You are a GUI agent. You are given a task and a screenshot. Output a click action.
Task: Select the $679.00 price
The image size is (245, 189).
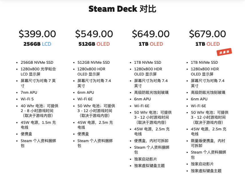207,34
